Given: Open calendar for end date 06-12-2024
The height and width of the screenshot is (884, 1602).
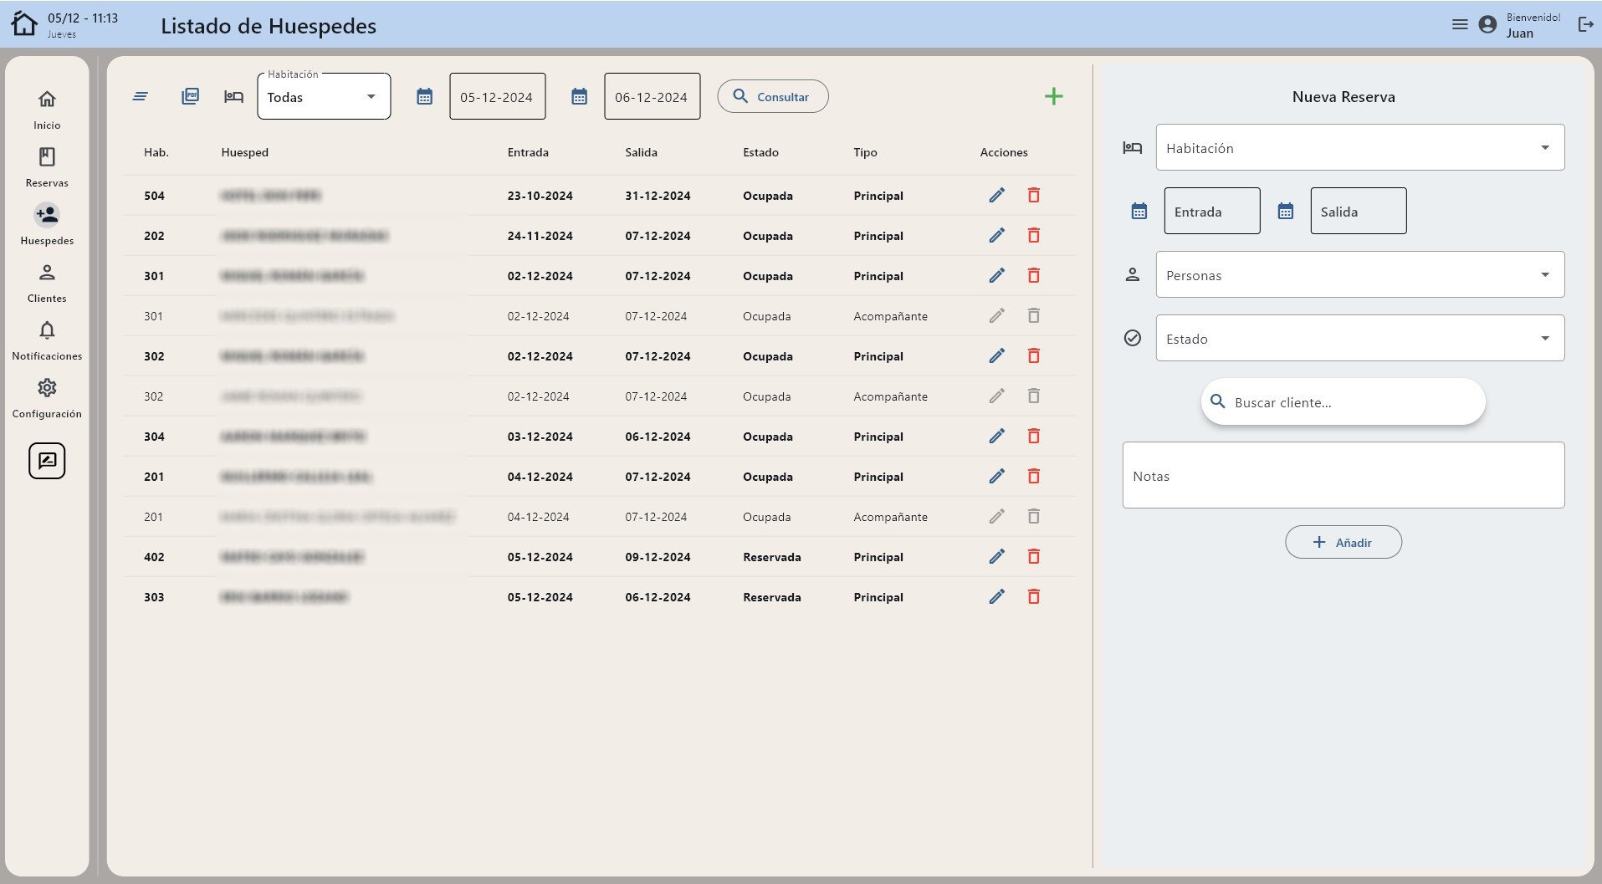Looking at the screenshot, I should 580,96.
